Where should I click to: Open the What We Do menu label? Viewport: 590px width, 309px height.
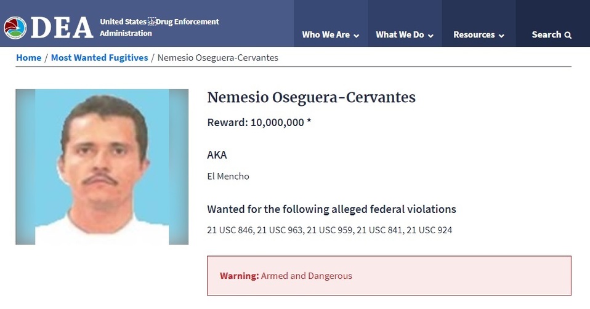(x=400, y=35)
